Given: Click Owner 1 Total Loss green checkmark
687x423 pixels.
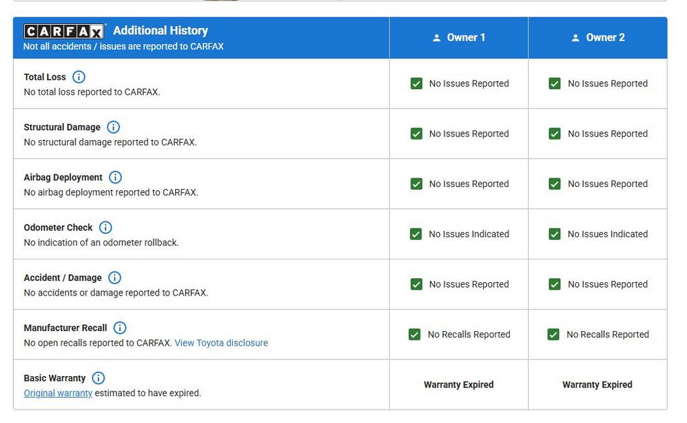Looking at the screenshot, I should tap(417, 84).
